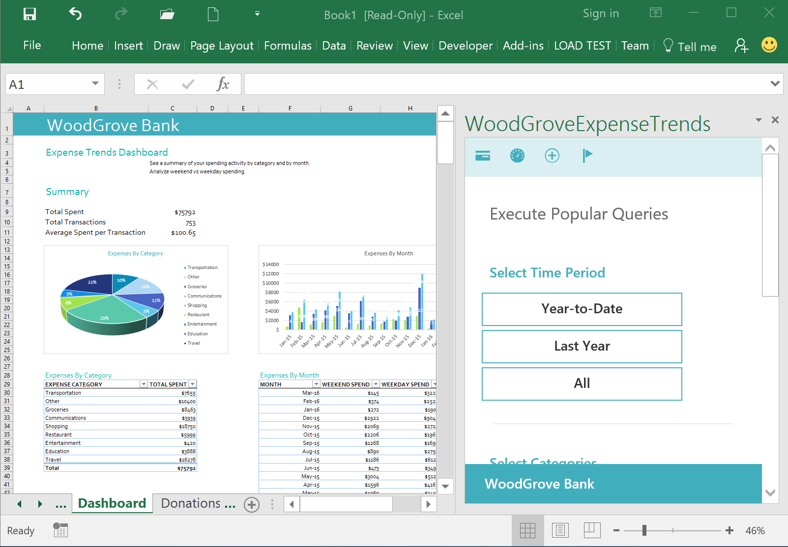Click the Cancel X in the formula bar
This screenshot has width=788, height=547.
pyautogui.click(x=153, y=84)
